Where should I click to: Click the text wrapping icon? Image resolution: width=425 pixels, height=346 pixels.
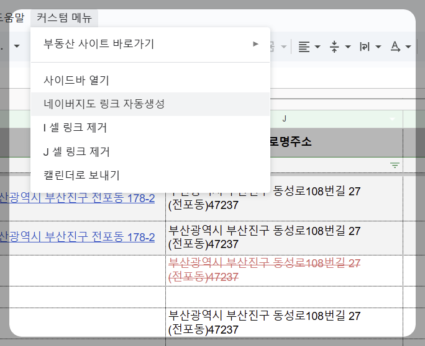[x=365, y=47]
